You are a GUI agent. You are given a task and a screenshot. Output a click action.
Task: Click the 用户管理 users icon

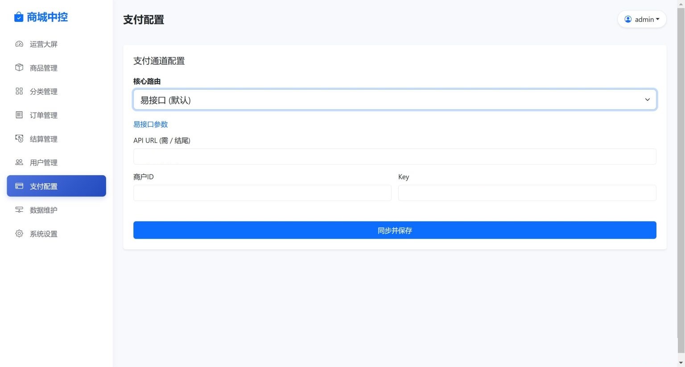[x=19, y=162]
